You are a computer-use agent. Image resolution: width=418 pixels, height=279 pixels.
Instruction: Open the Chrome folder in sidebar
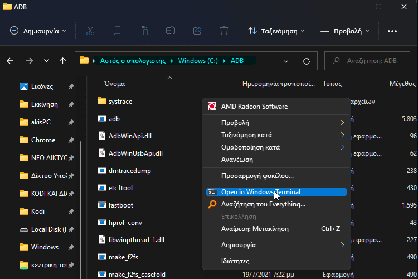tap(43, 140)
